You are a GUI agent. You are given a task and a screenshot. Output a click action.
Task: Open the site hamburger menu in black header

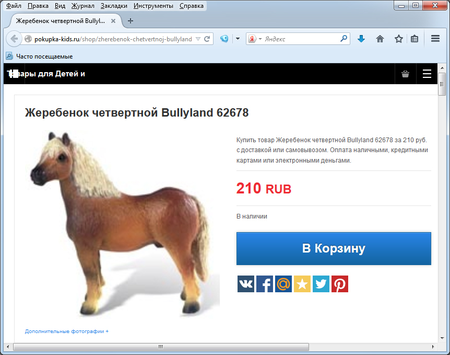(427, 74)
